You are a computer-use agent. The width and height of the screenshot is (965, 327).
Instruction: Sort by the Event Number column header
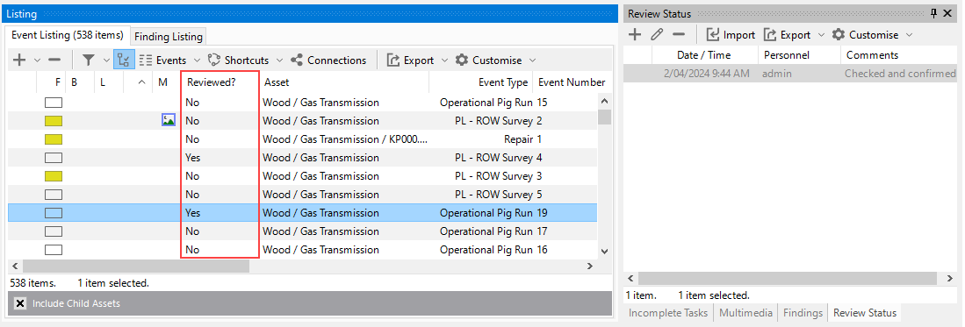point(572,82)
